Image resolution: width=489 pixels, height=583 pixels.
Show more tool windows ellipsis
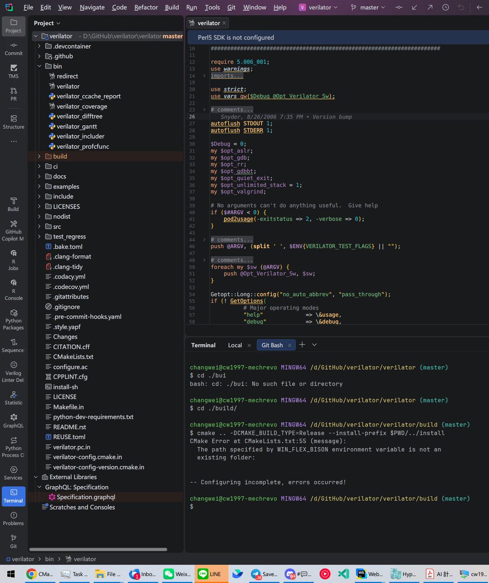coord(14,141)
